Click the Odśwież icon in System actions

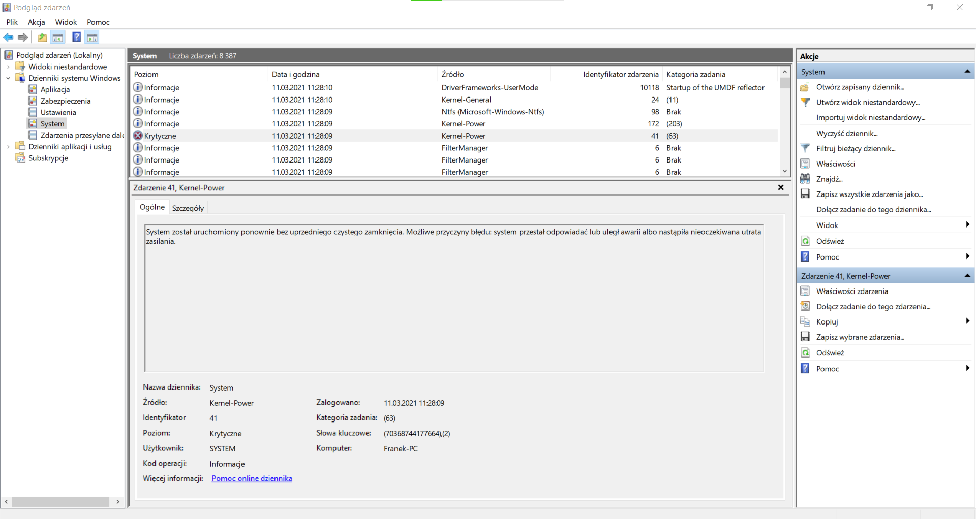click(x=805, y=241)
